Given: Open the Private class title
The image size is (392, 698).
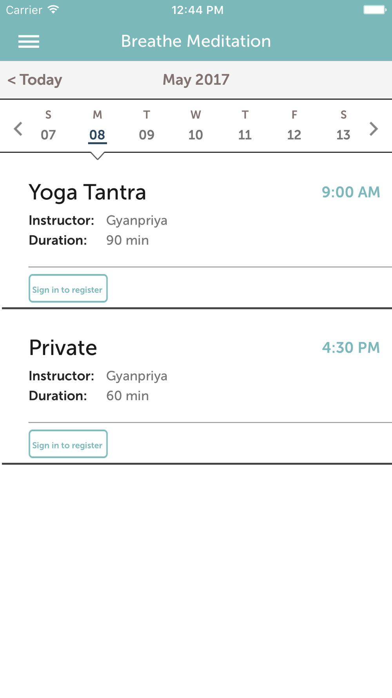Looking at the screenshot, I should (63, 348).
